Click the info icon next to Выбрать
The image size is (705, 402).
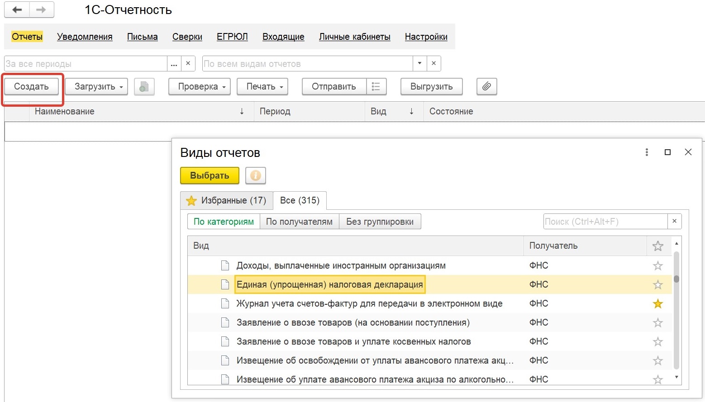click(x=256, y=175)
